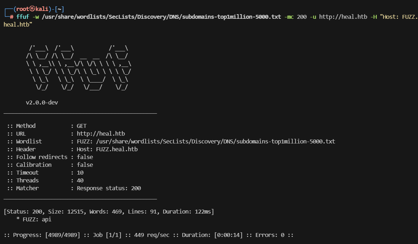Click the false value beside Follow redirects

coord(85,157)
